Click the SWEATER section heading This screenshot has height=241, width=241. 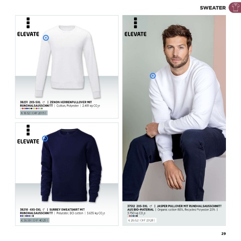[x=213, y=8]
